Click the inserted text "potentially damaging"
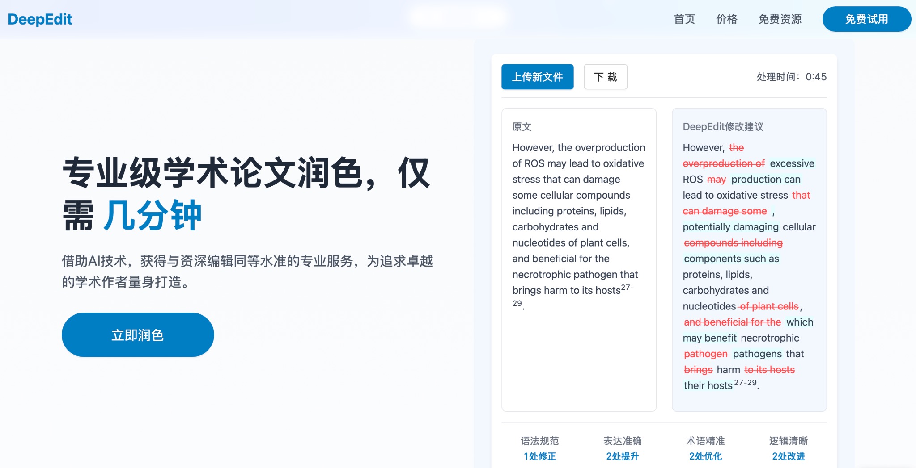This screenshot has height=468, width=916. coord(730,227)
